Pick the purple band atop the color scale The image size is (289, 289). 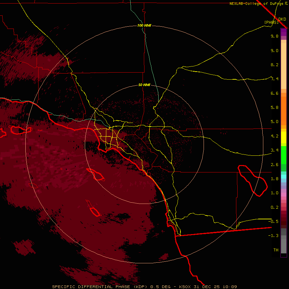point(284,32)
